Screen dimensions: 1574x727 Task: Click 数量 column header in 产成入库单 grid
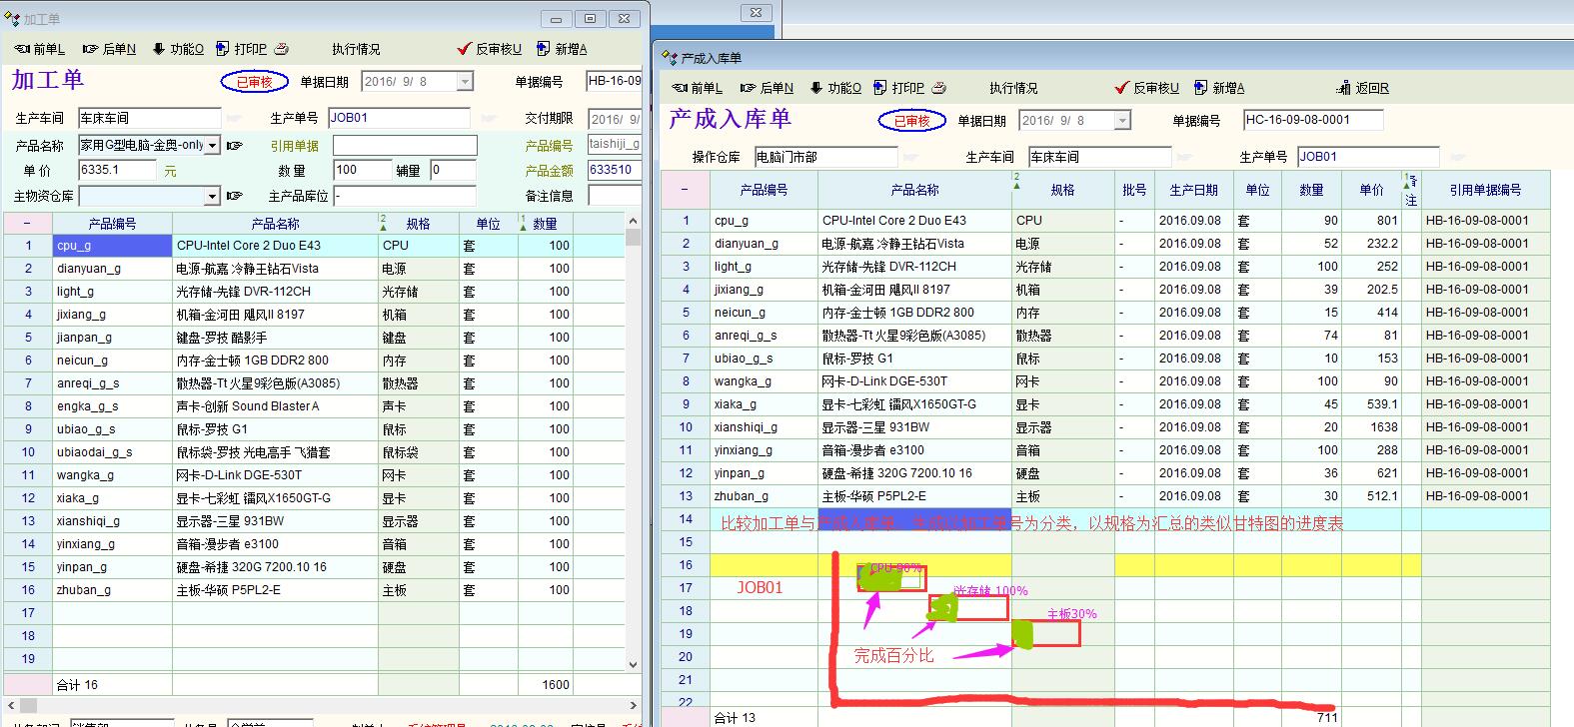(1311, 190)
